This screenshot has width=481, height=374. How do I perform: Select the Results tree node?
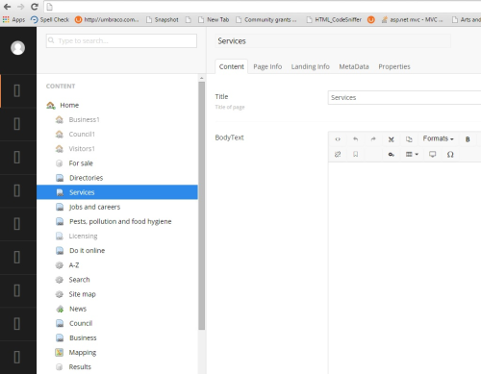(80, 367)
